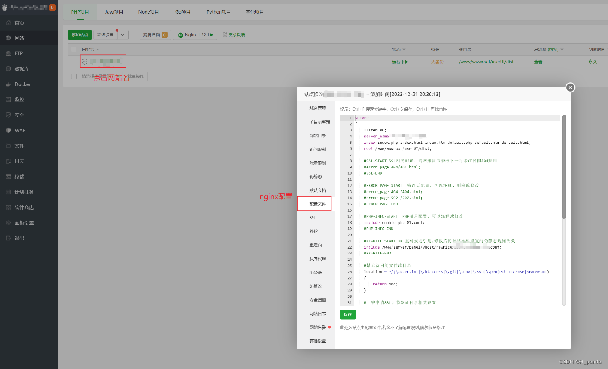
Task: Open the FTP icon in sidebar
Action: click(x=8, y=53)
